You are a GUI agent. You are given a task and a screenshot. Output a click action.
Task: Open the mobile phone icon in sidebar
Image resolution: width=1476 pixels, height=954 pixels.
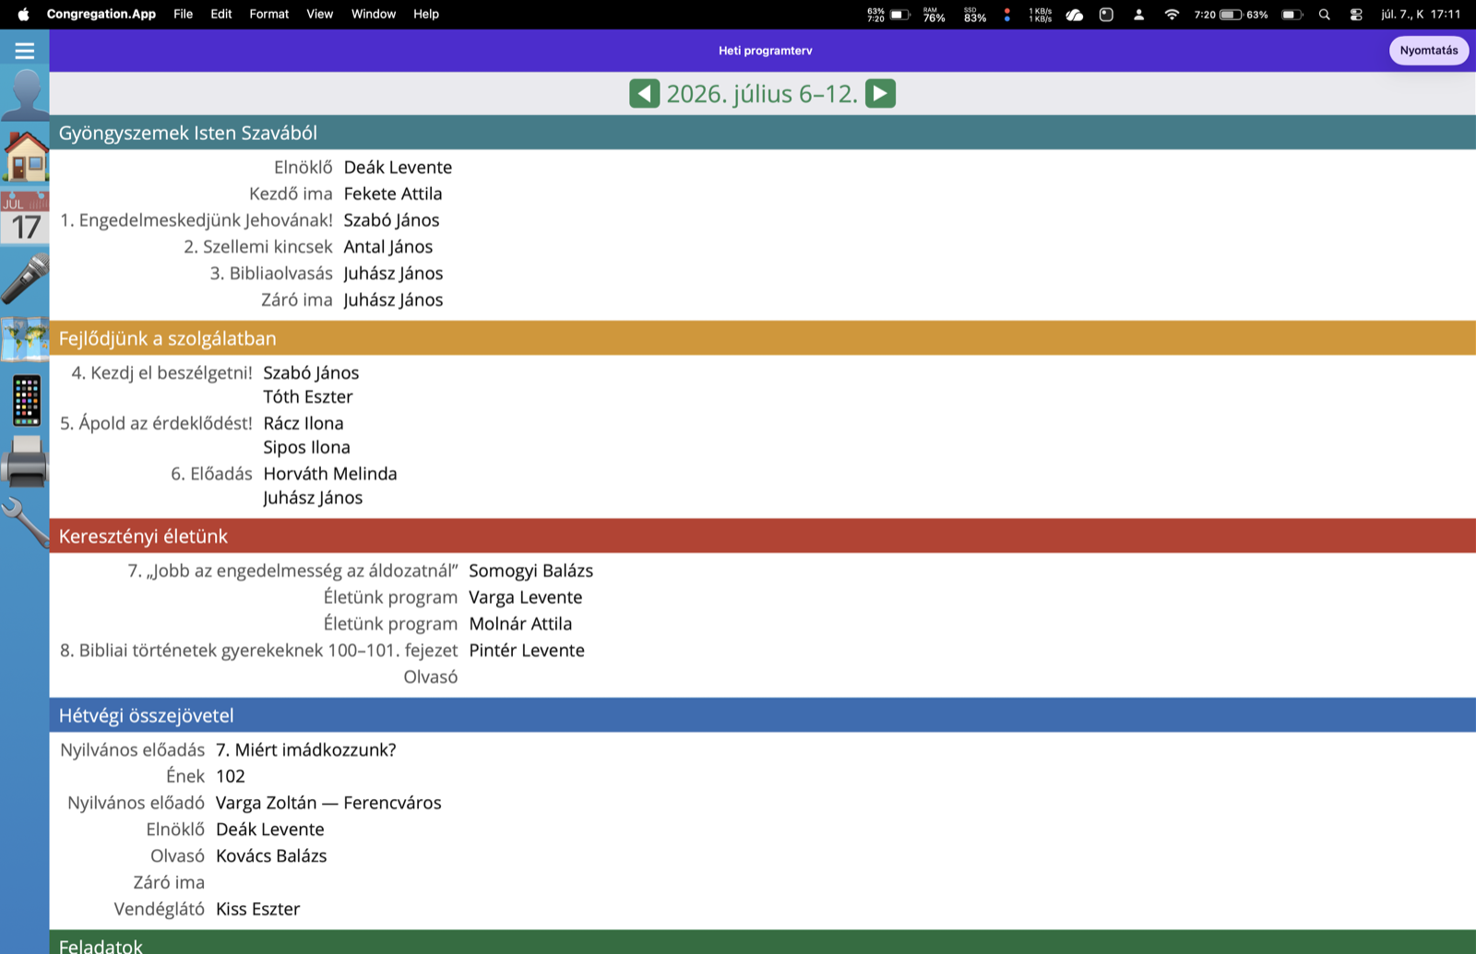[x=26, y=401]
